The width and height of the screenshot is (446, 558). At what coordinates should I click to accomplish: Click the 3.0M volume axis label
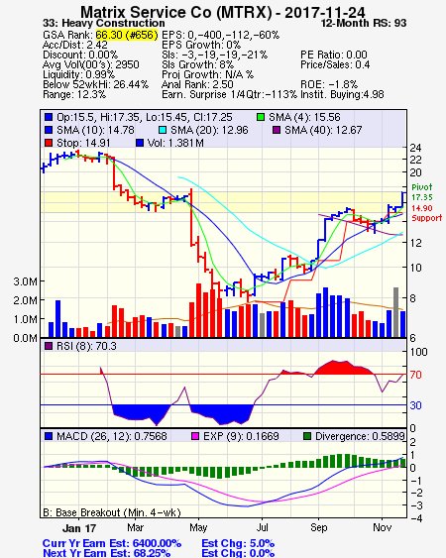tap(25, 281)
